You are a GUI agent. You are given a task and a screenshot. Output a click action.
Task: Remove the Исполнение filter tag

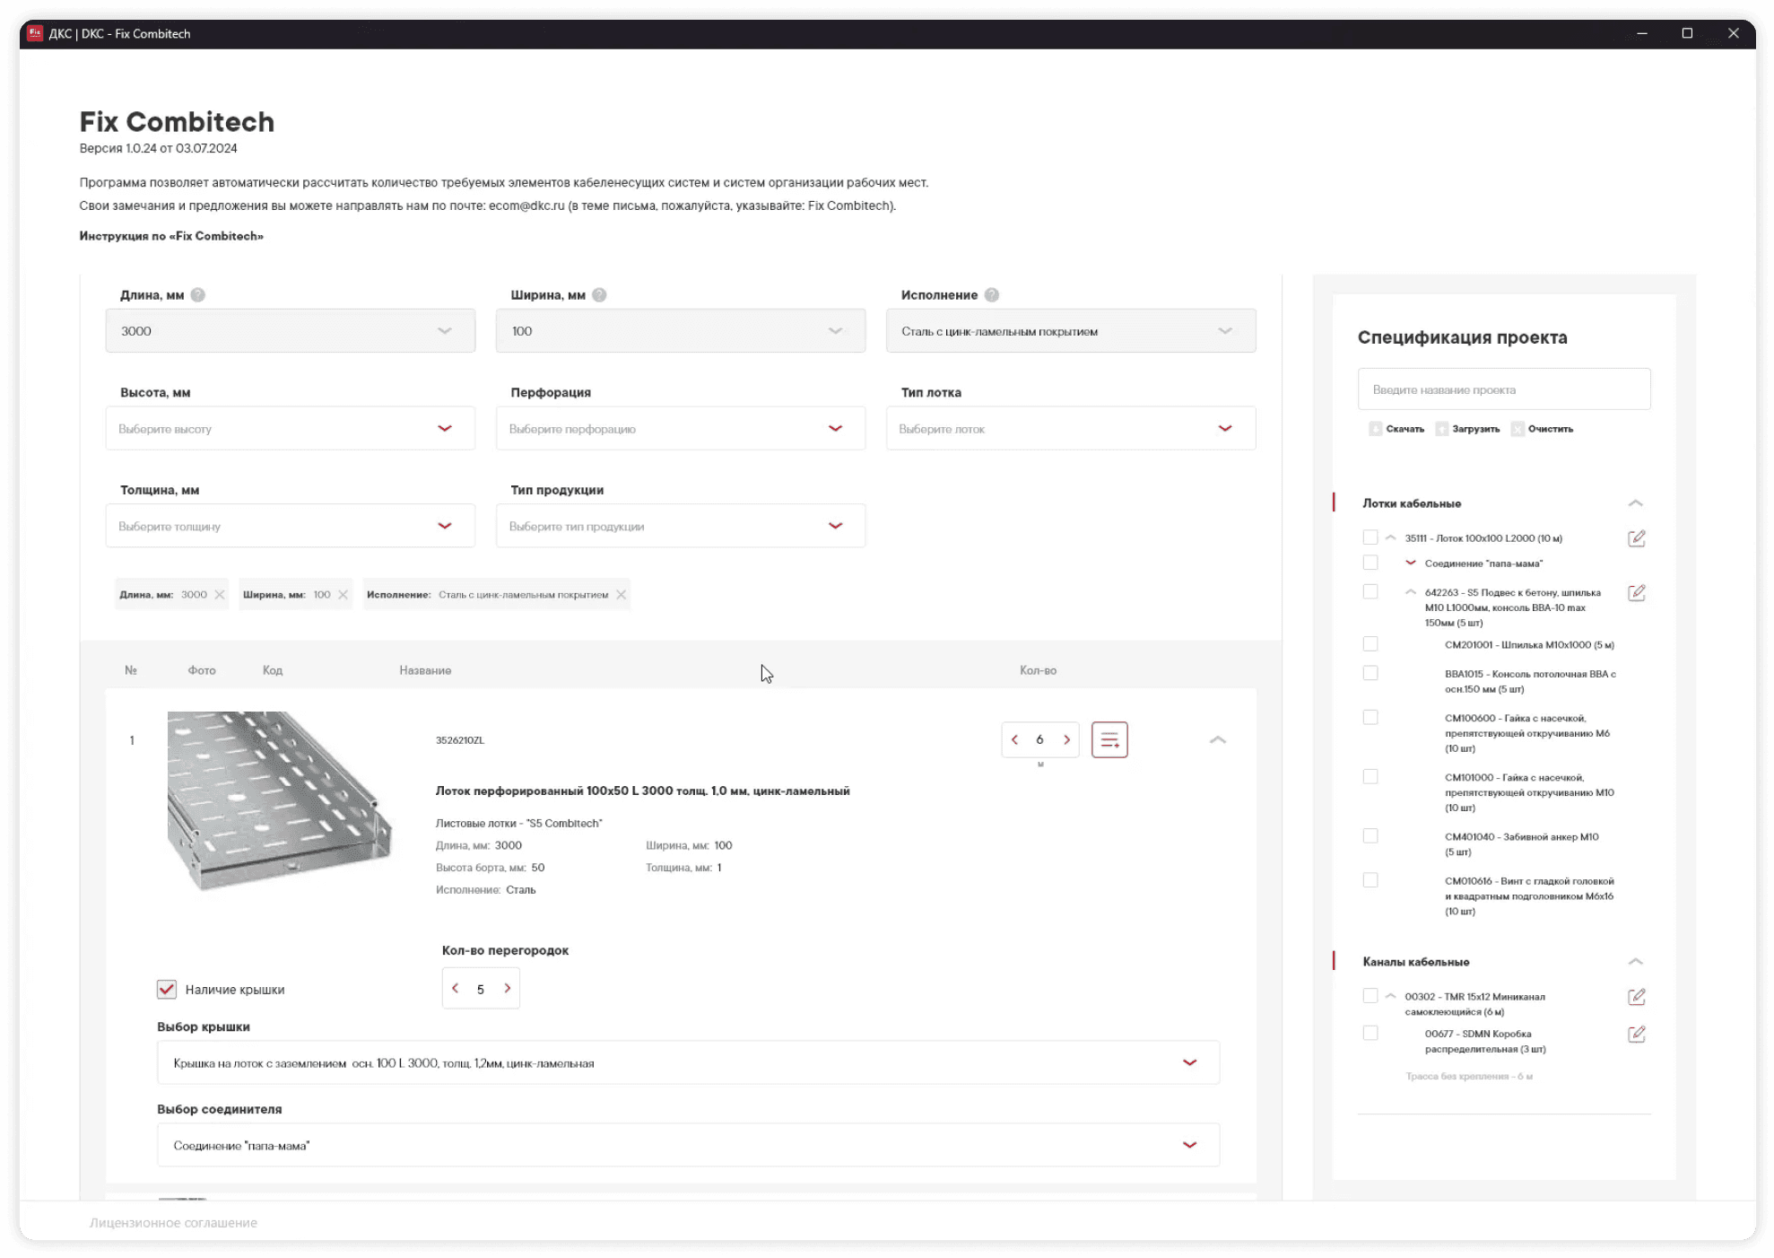621,595
